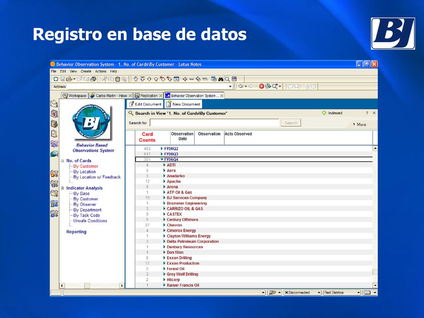
Task: Expand More search options
Action: (360, 124)
